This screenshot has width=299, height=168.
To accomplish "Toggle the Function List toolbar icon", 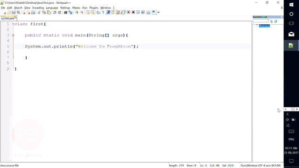I will tap(122, 13).
